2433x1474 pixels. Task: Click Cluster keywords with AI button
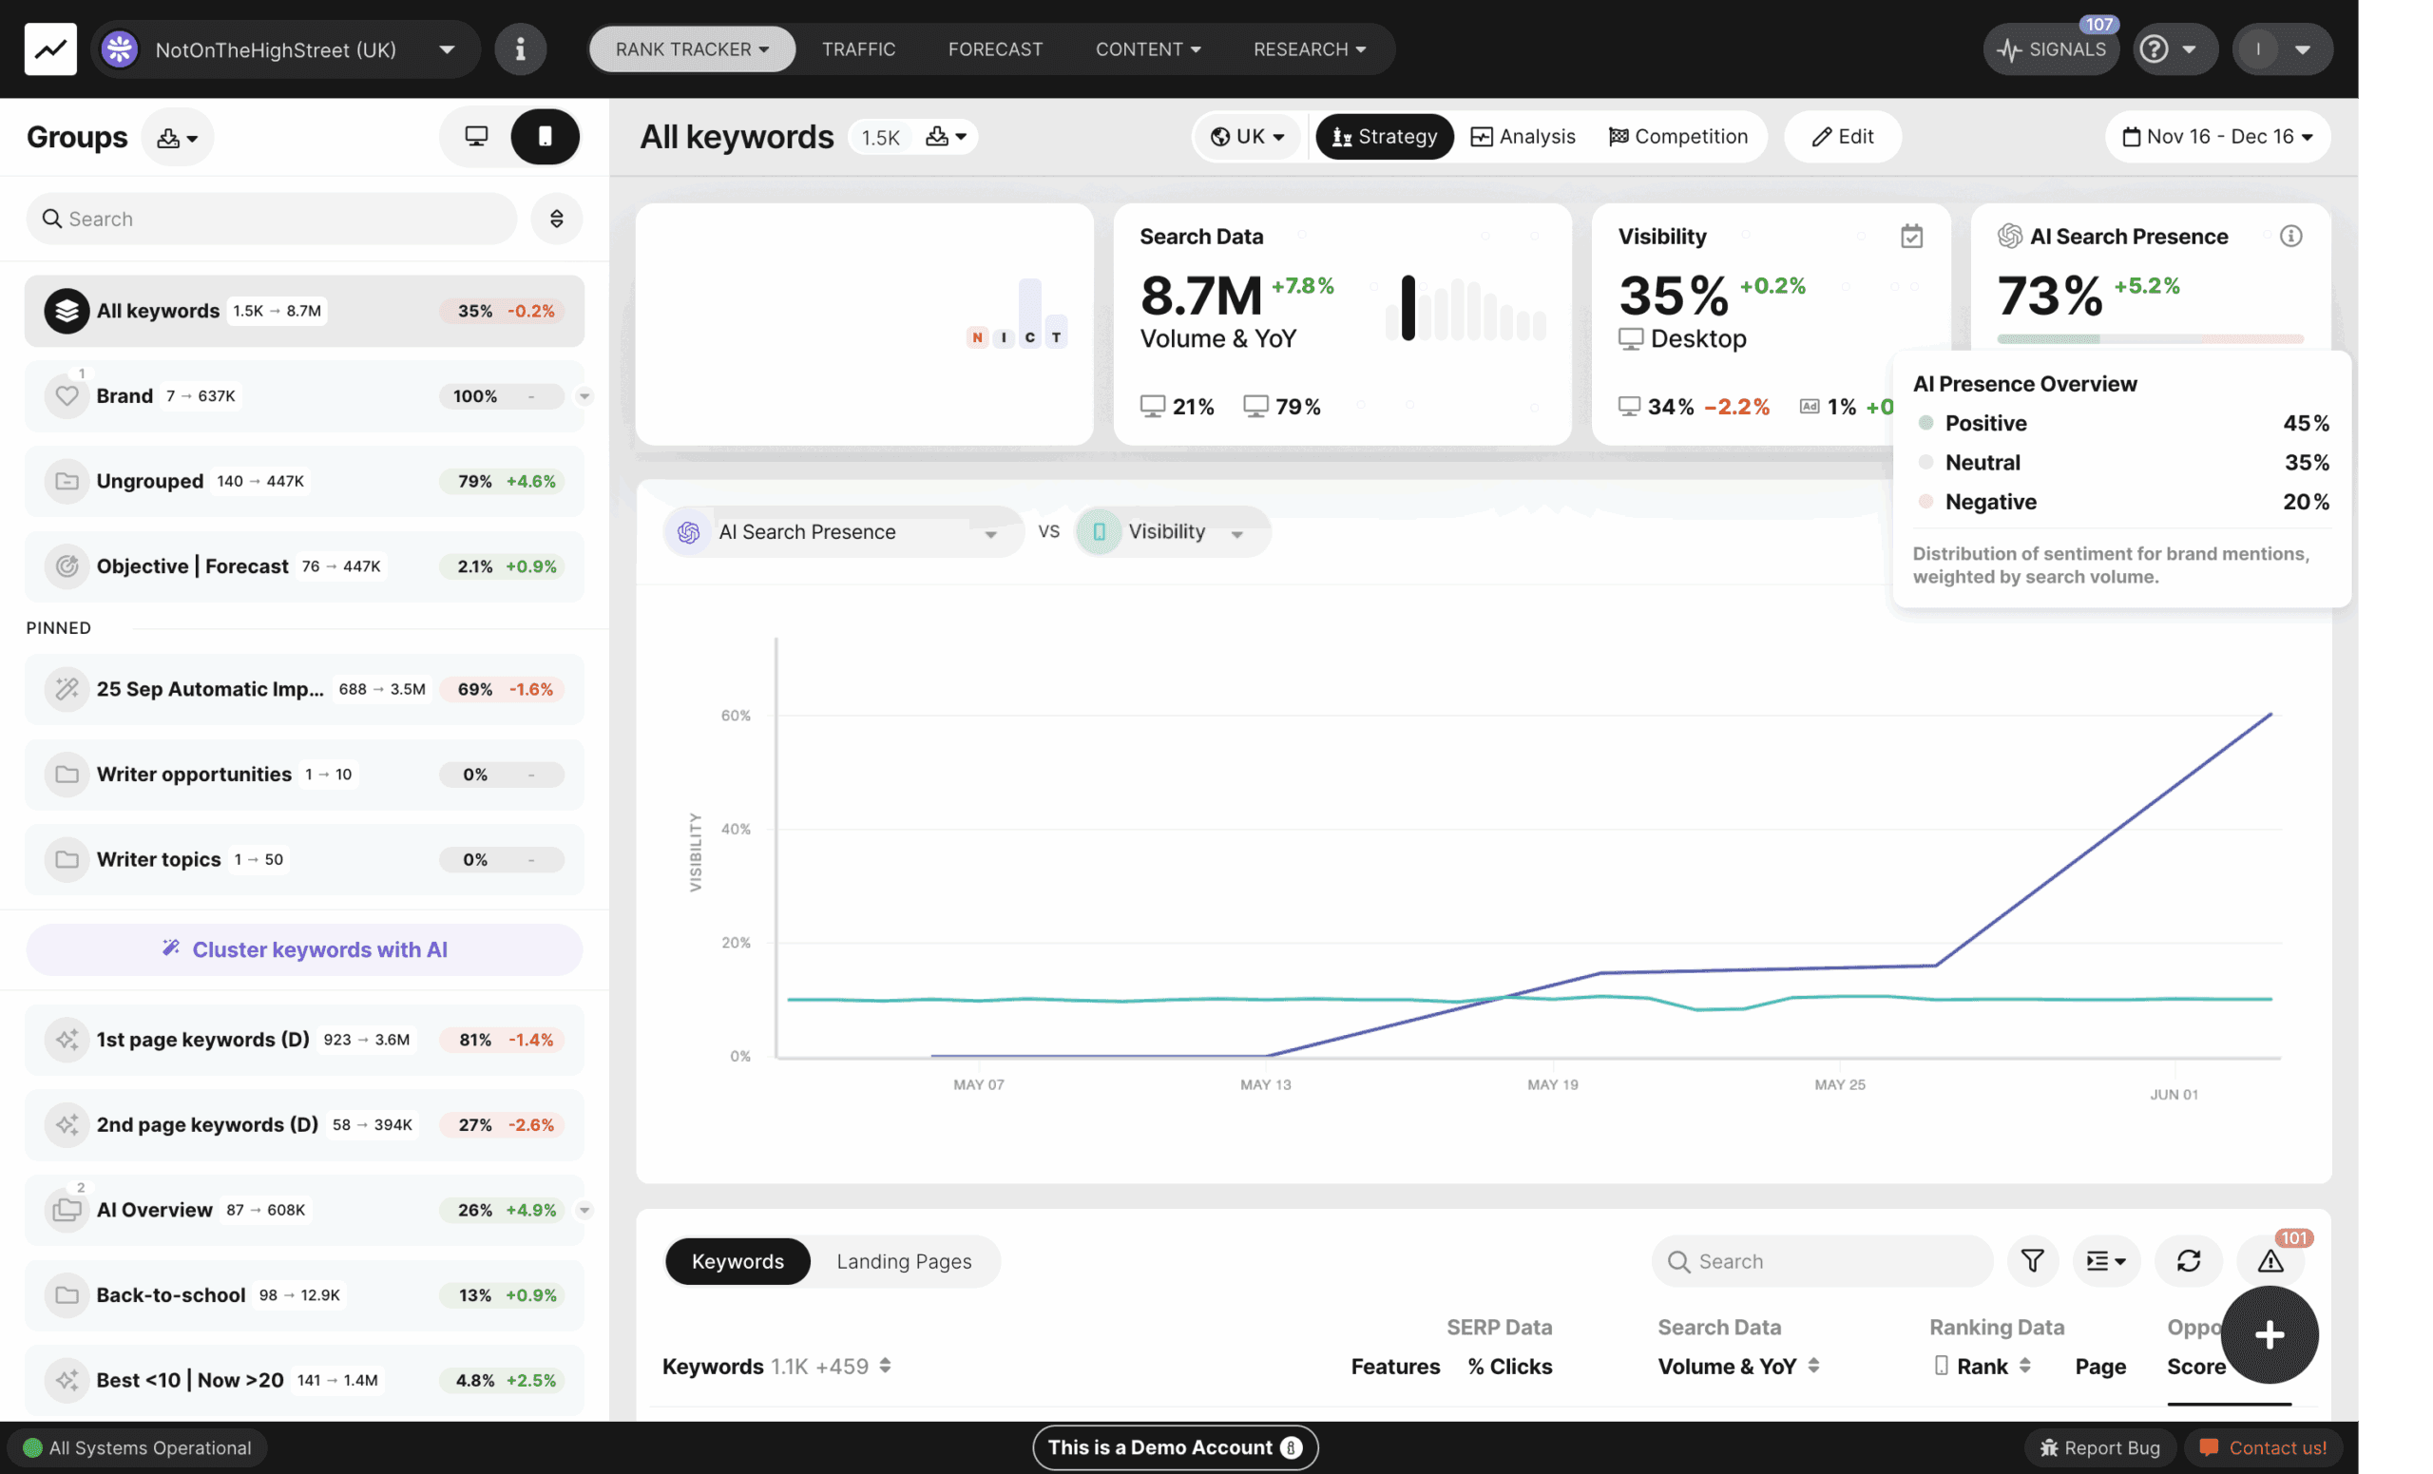pyautogui.click(x=304, y=948)
